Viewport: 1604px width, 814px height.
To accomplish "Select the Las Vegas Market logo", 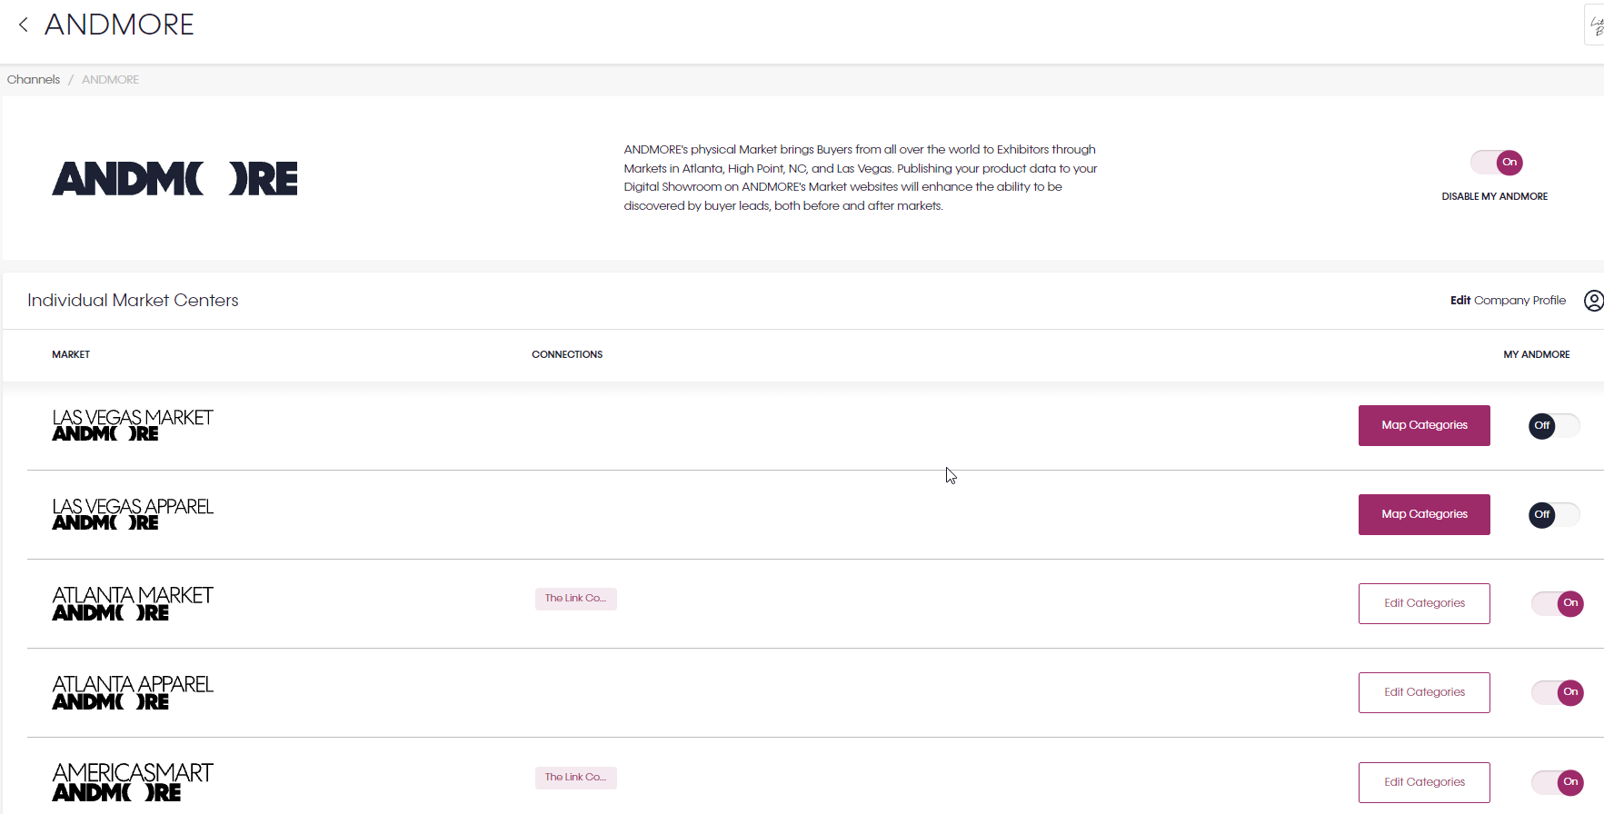I will (133, 425).
